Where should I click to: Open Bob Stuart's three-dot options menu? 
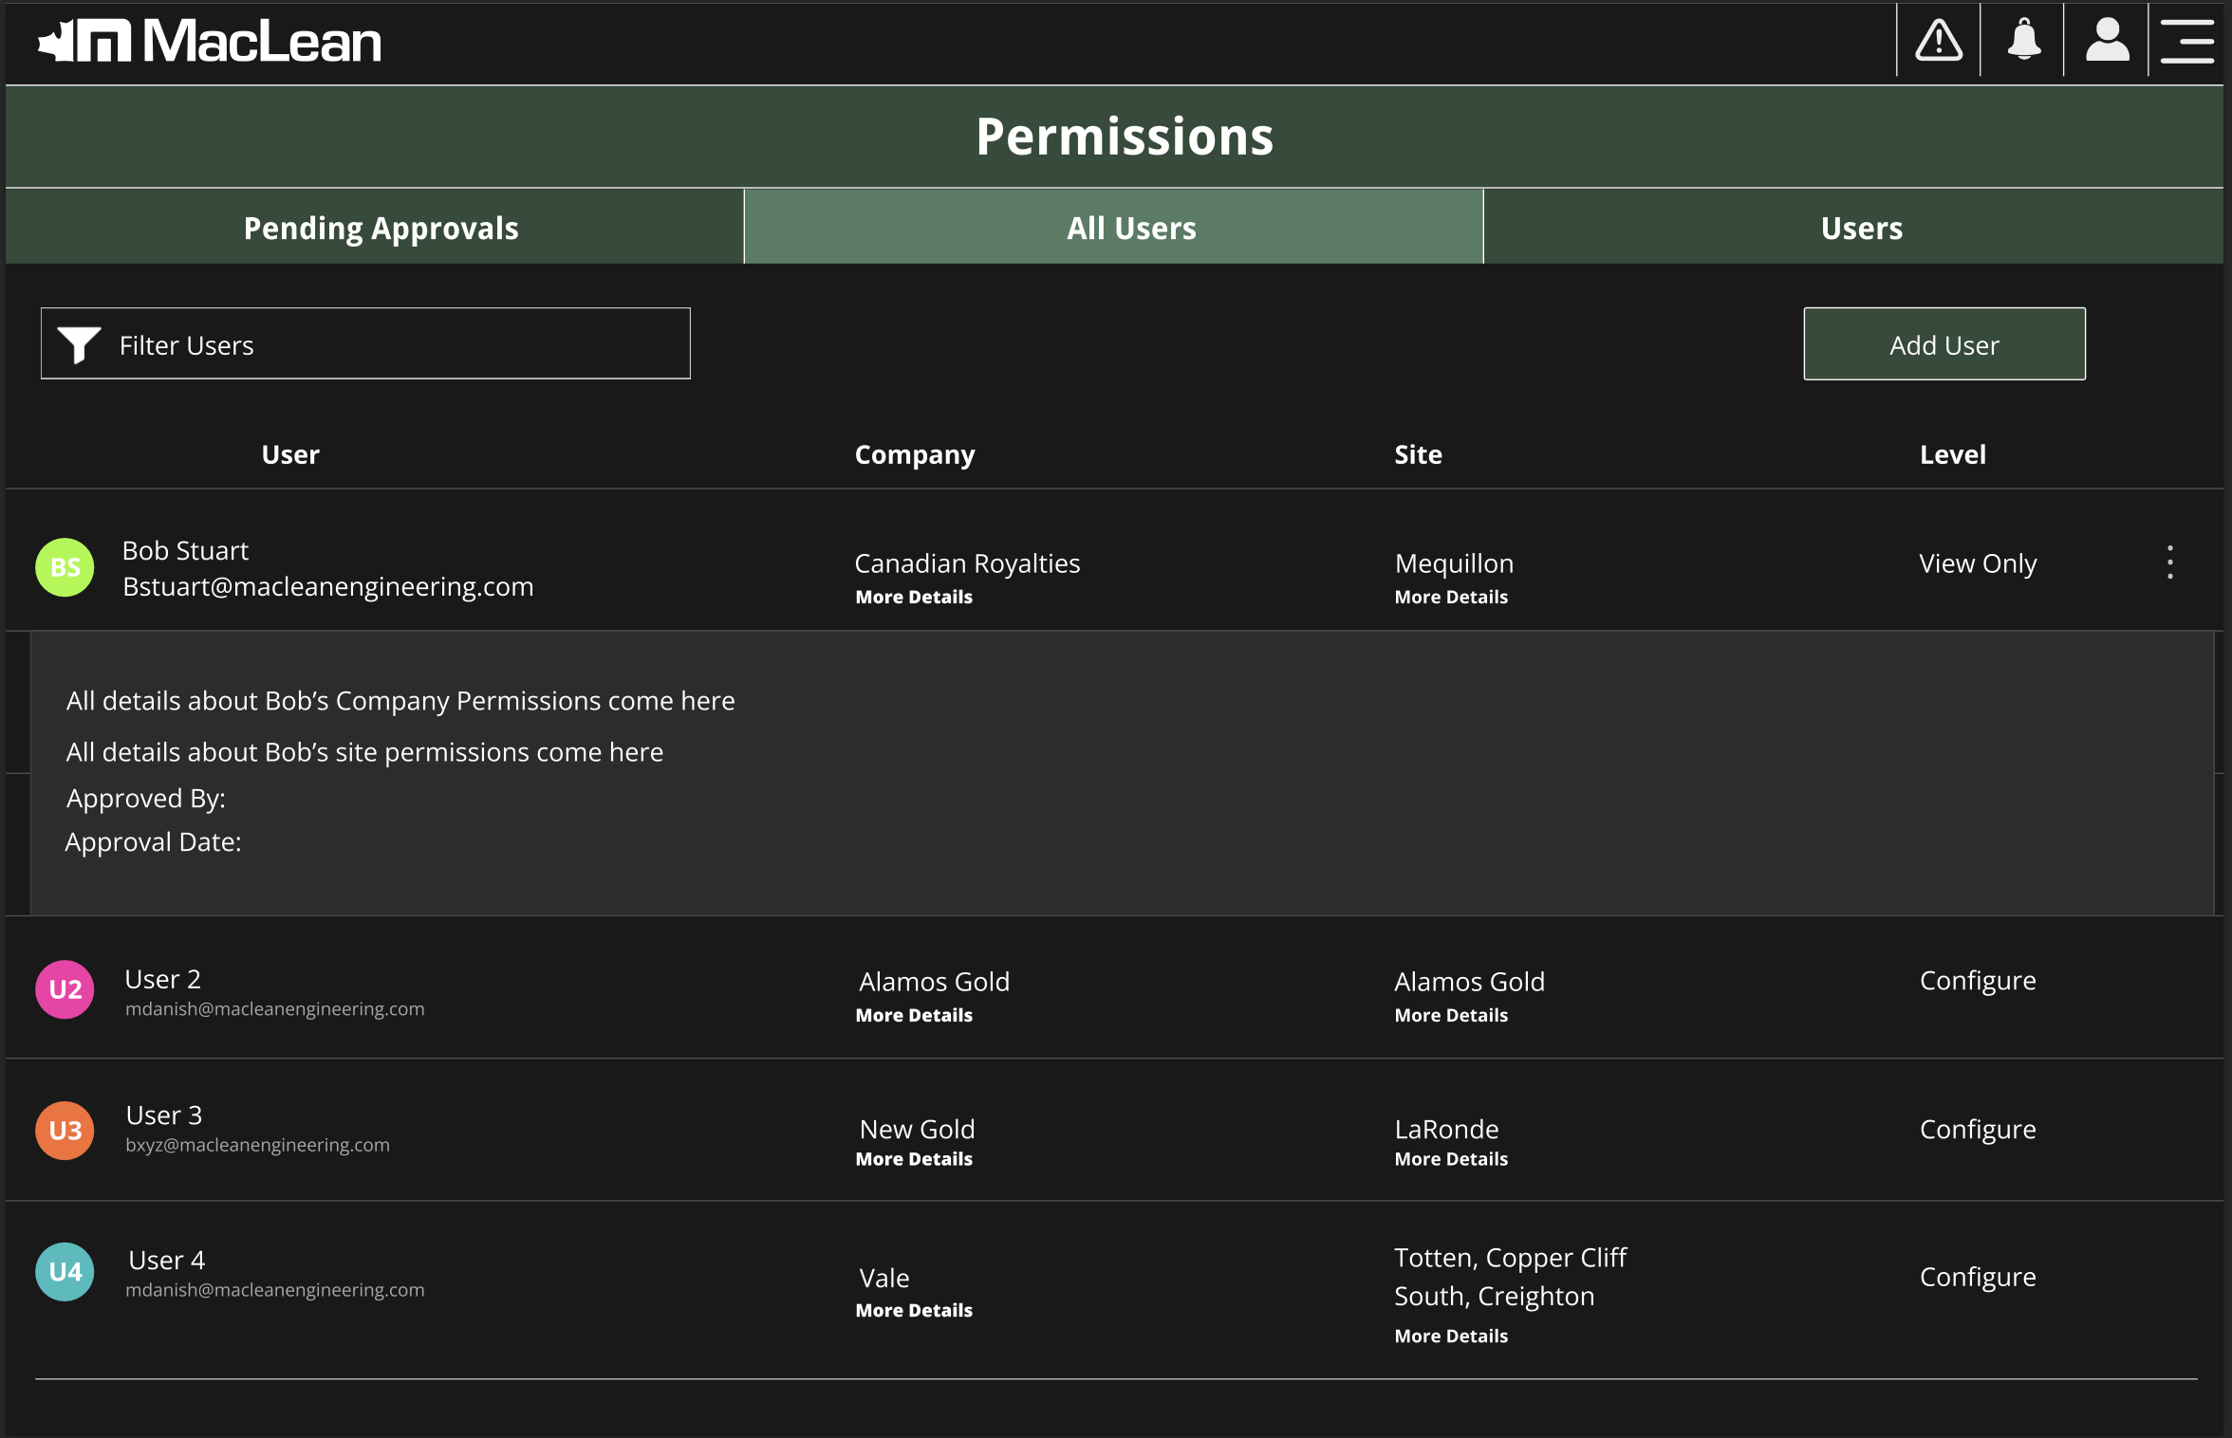2169,562
